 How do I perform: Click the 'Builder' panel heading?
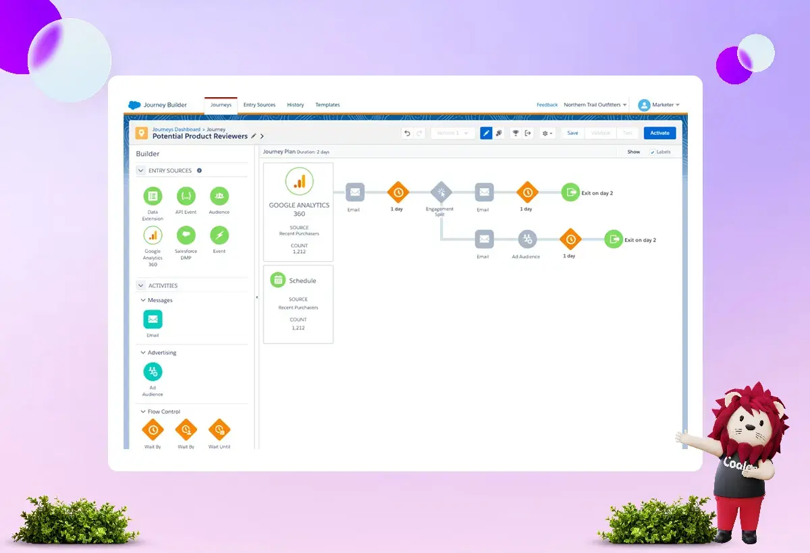click(148, 154)
